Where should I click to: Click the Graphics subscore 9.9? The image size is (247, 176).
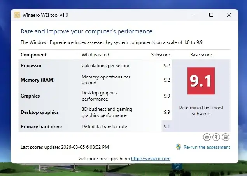pyautogui.click(x=167, y=96)
